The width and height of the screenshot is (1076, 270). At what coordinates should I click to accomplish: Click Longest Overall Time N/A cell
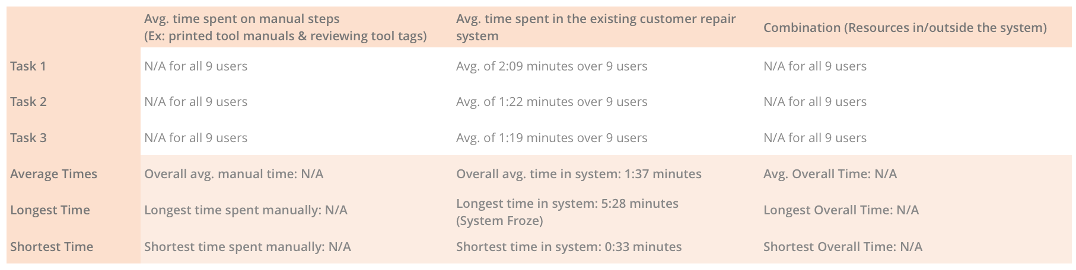pyautogui.click(x=841, y=210)
